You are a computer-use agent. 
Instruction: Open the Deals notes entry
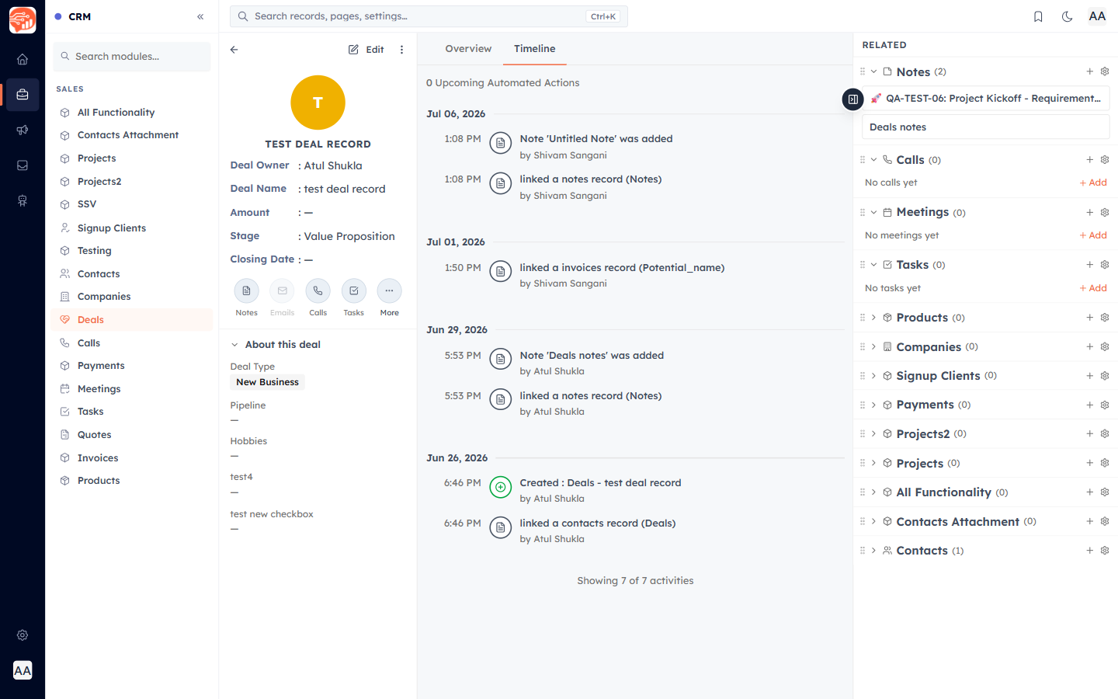pyautogui.click(x=986, y=127)
